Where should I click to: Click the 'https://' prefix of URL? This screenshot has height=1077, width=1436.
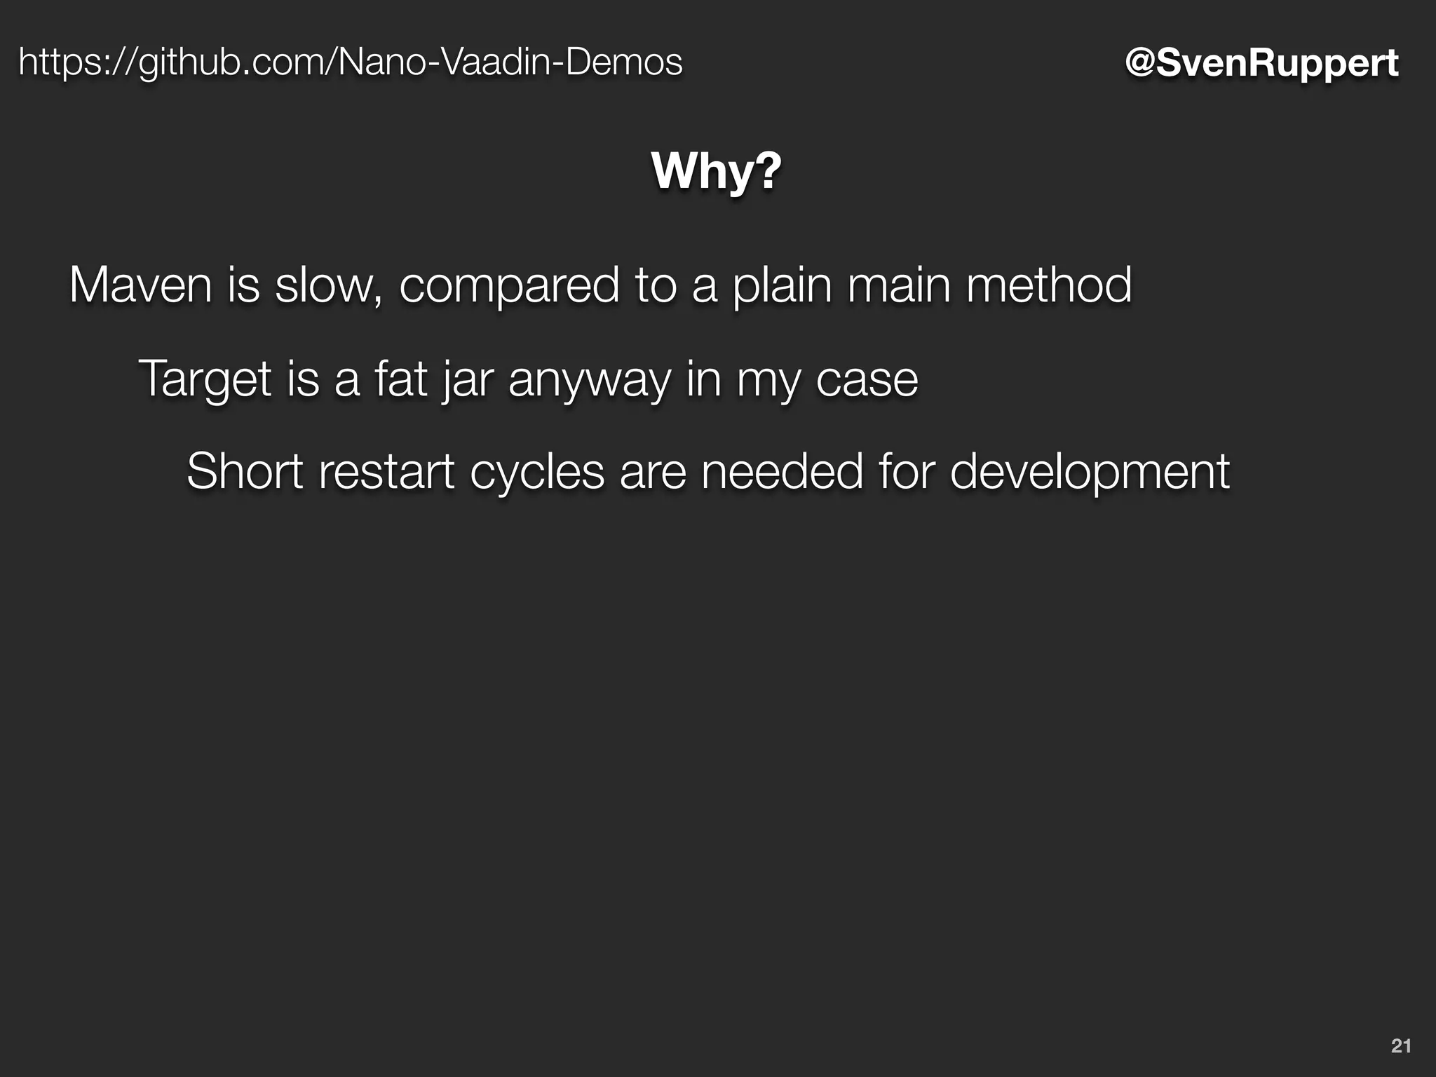[x=78, y=63]
